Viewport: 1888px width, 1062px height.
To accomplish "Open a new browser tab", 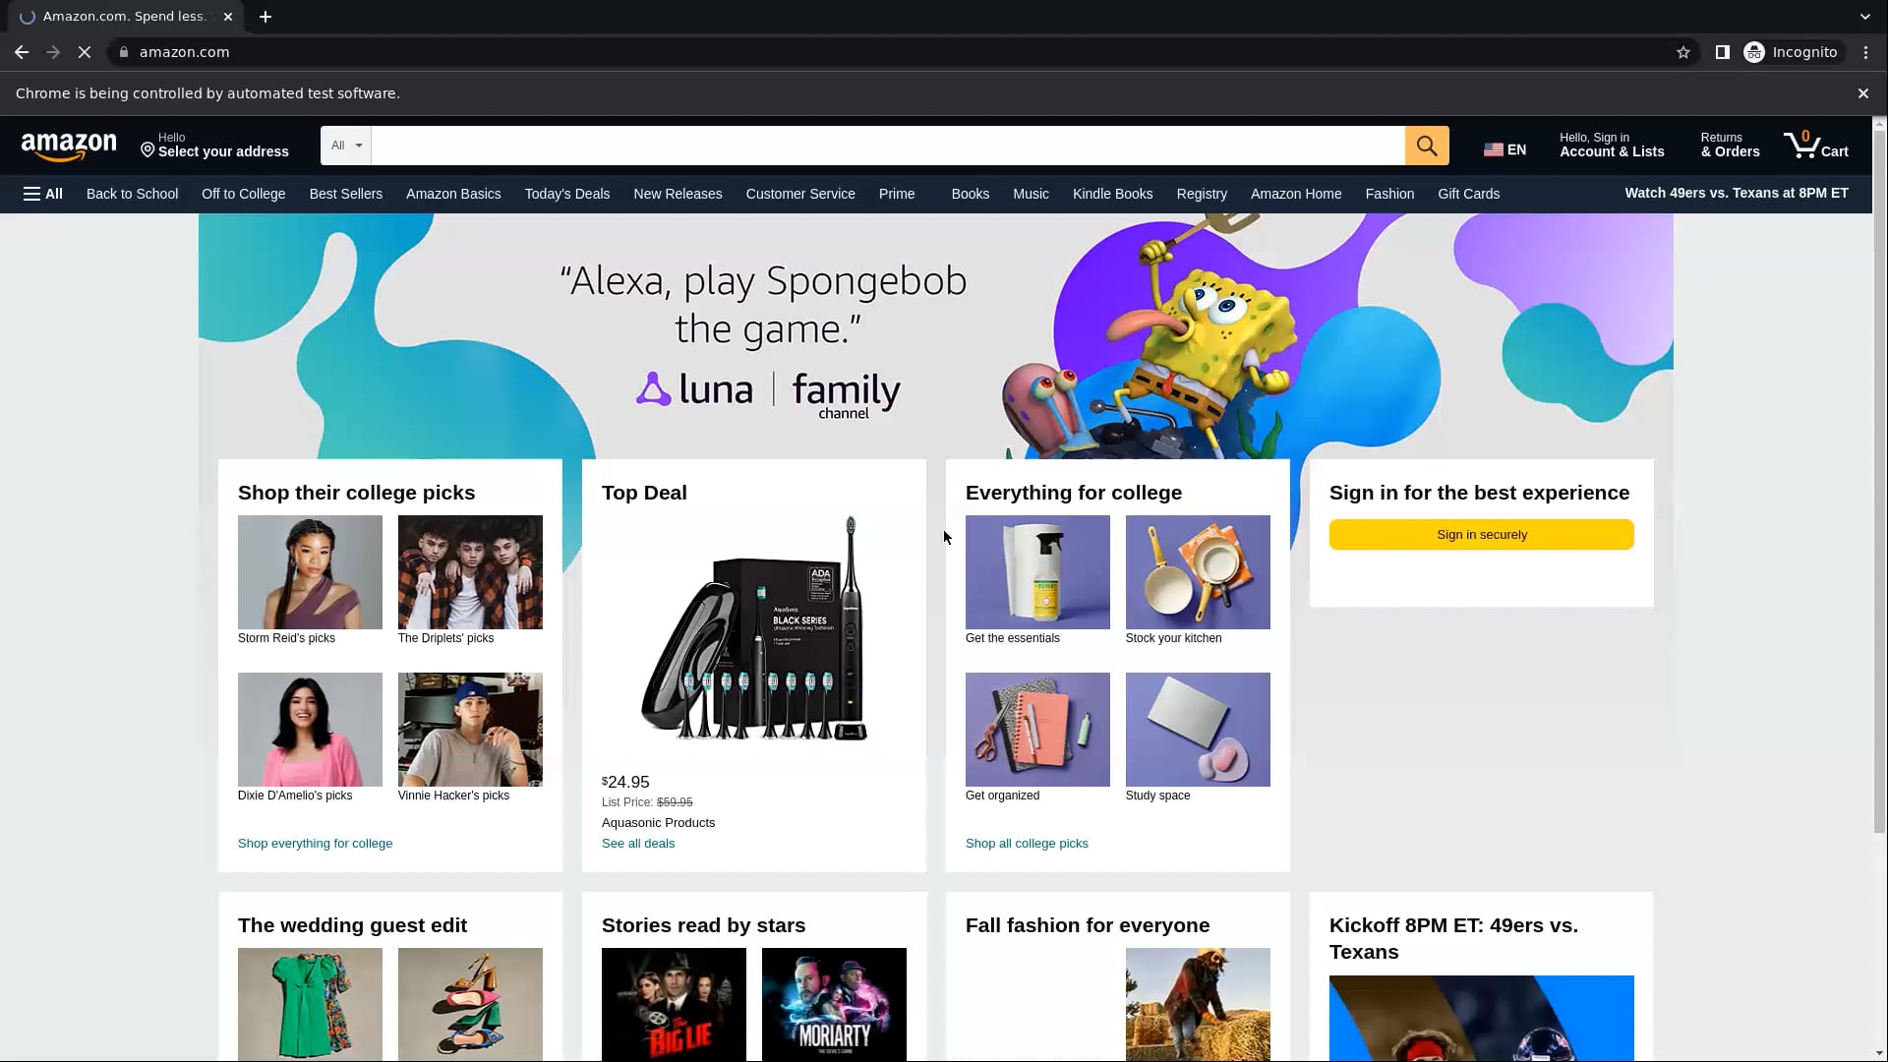I will [265, 17].
